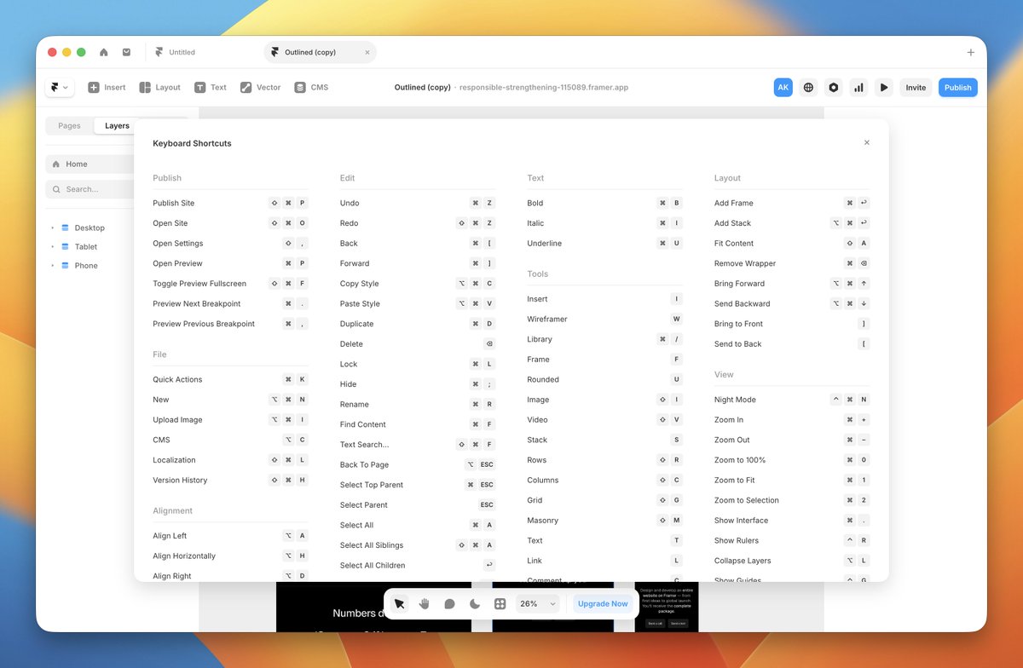Click the Zoom to Selection label
This screenshot has width=1023, height=668.
point(747,500)
